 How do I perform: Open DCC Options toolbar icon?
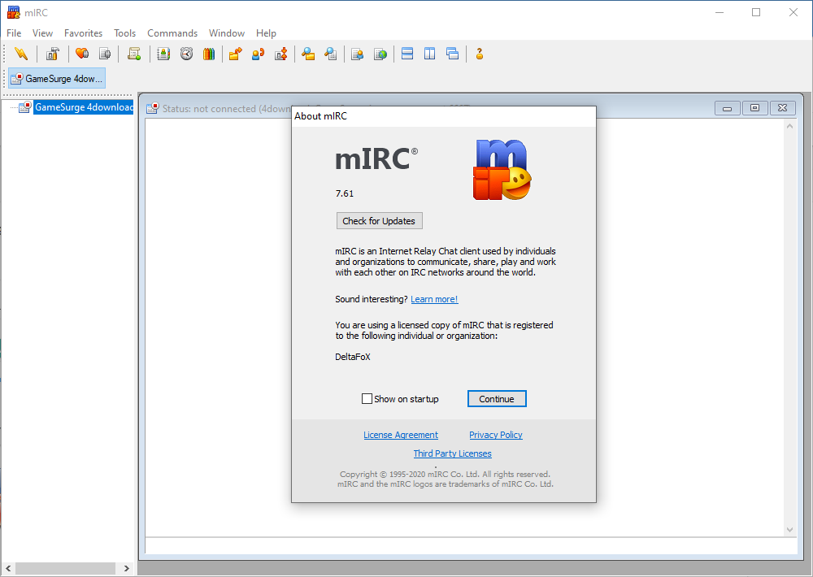click(x=281, y=54)
